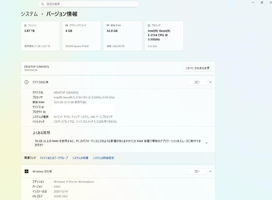Click the search magnifier icon
The height and width of the screenshot is (200, 272).
(42, 4)
